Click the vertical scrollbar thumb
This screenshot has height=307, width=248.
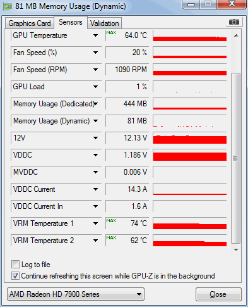coord(236,158)
